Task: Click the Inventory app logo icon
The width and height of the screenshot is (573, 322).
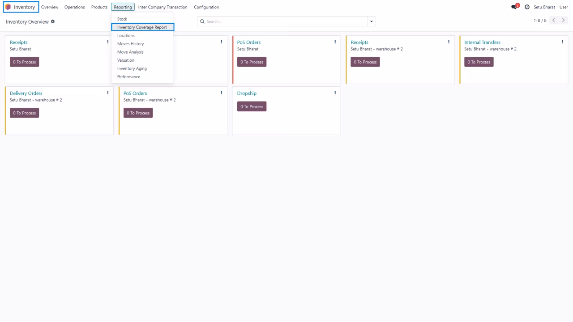Action: coord(8,7)
